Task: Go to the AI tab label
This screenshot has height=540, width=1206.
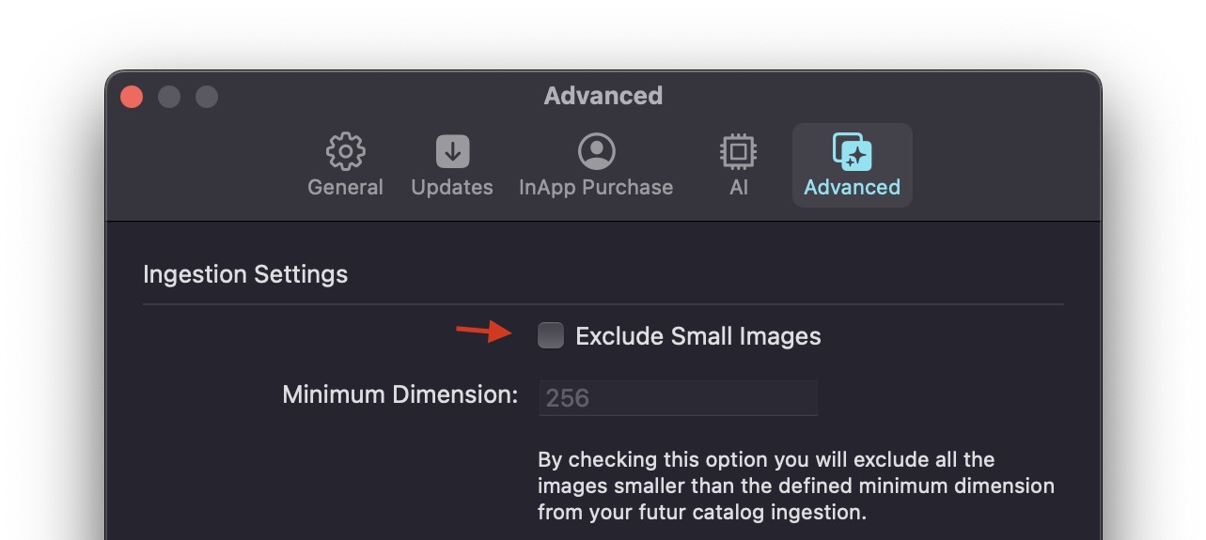Action: [739, 187]
